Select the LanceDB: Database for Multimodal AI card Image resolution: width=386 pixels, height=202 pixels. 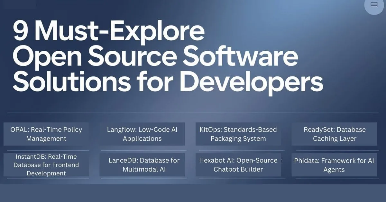(142, 165)
